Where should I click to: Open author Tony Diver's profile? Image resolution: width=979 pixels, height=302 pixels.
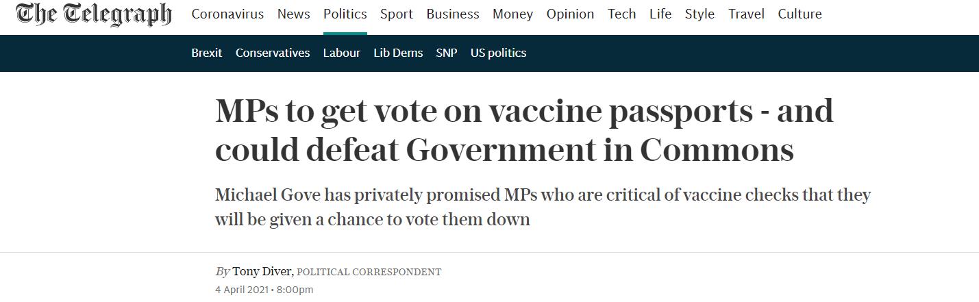(262, 272)
